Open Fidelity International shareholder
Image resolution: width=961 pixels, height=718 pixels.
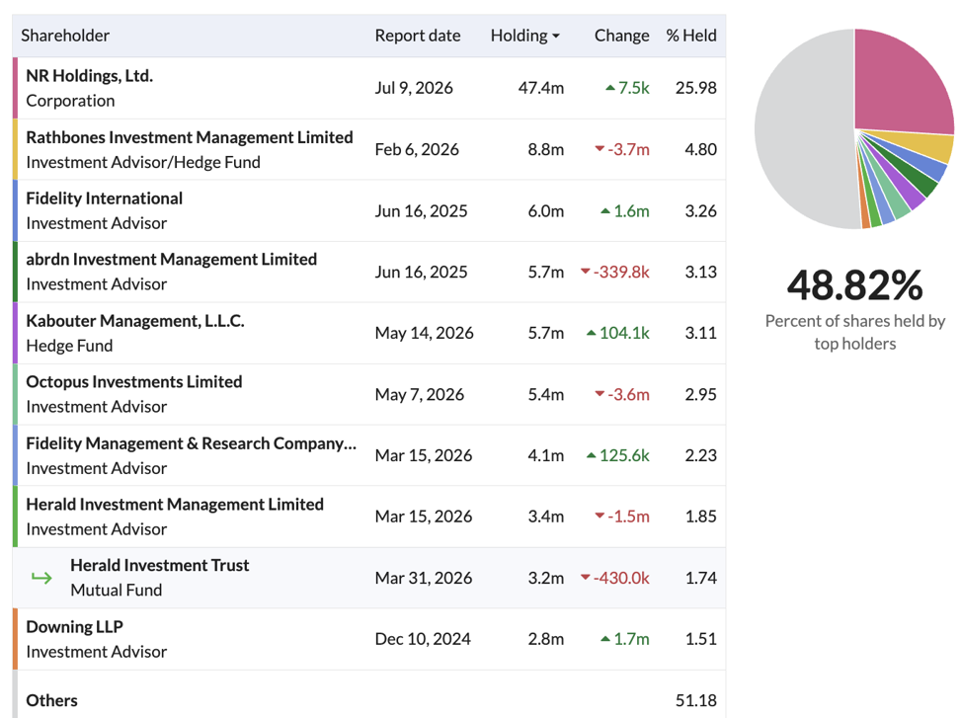pos(104,199)
